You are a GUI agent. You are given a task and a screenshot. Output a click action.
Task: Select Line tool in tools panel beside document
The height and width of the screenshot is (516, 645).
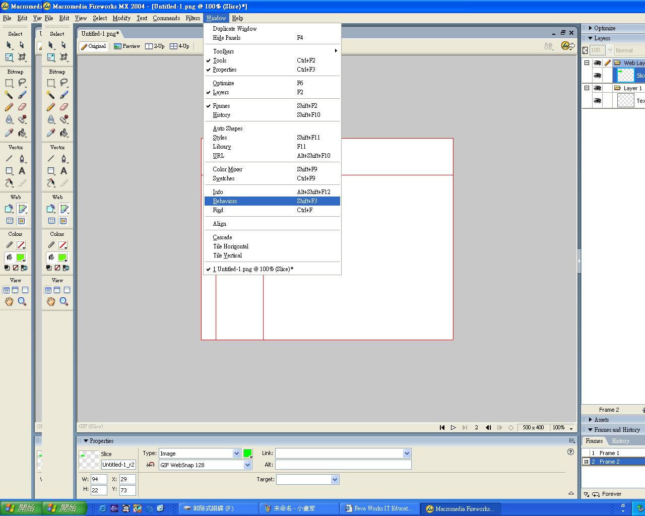click(x=51, y=158)
